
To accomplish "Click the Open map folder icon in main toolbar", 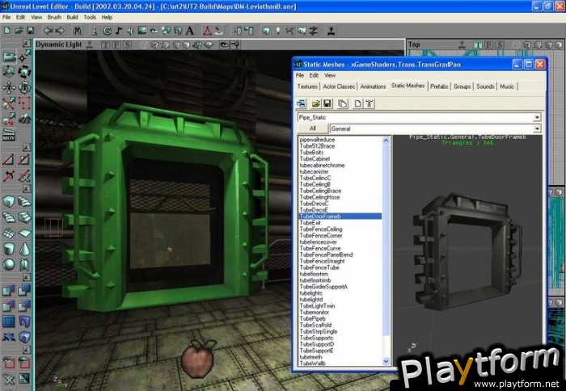I will pos(19,31).
